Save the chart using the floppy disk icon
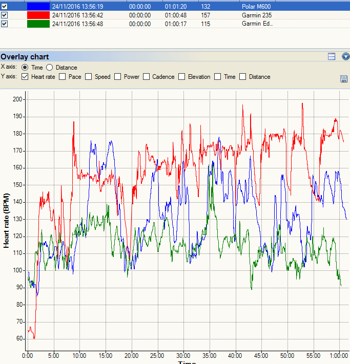The image size is (350, 364). tap(344, 79)
